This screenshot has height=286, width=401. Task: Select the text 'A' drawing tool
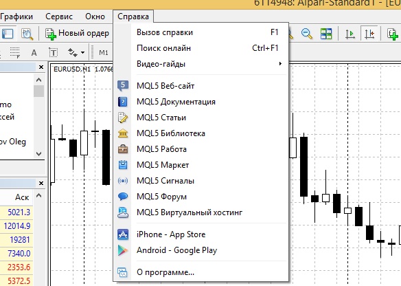click(34, 53)
